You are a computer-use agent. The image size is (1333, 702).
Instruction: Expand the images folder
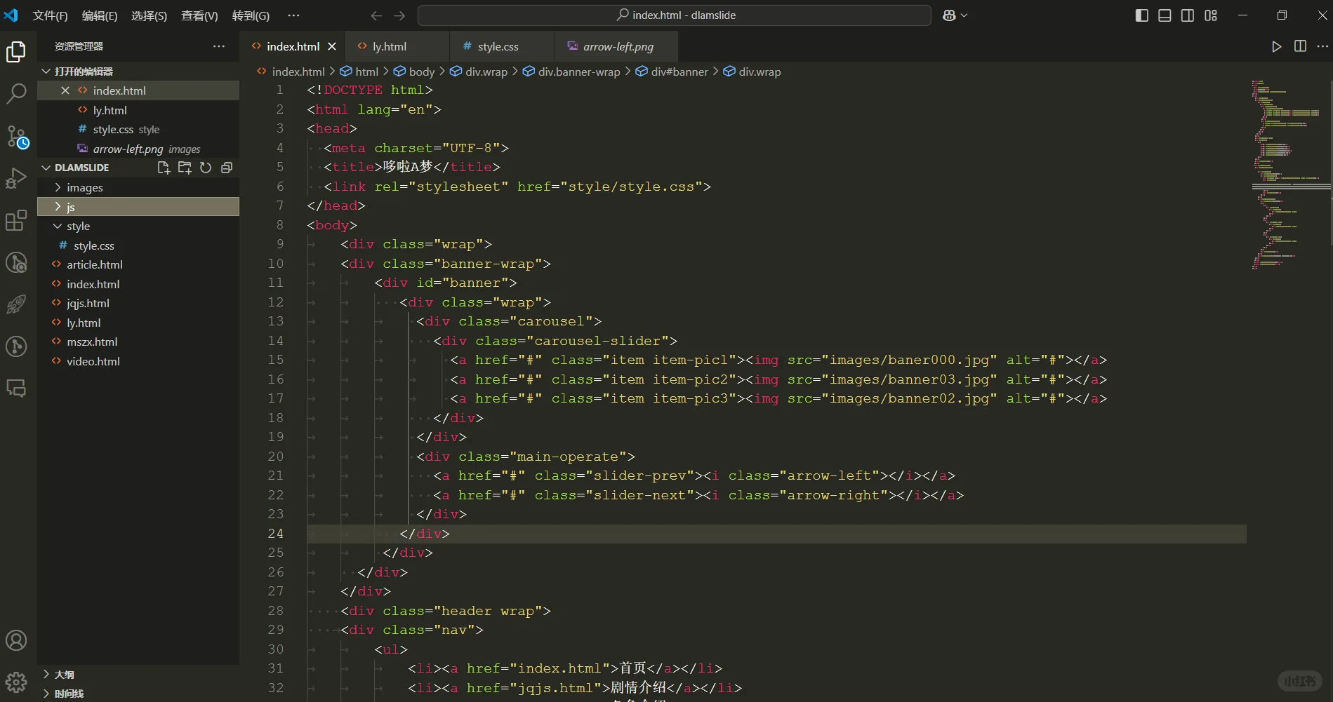(58, 187)
